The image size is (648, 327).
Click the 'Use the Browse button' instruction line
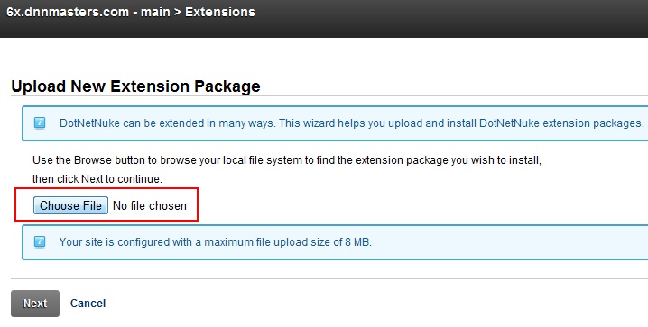(x=287, y=160)
